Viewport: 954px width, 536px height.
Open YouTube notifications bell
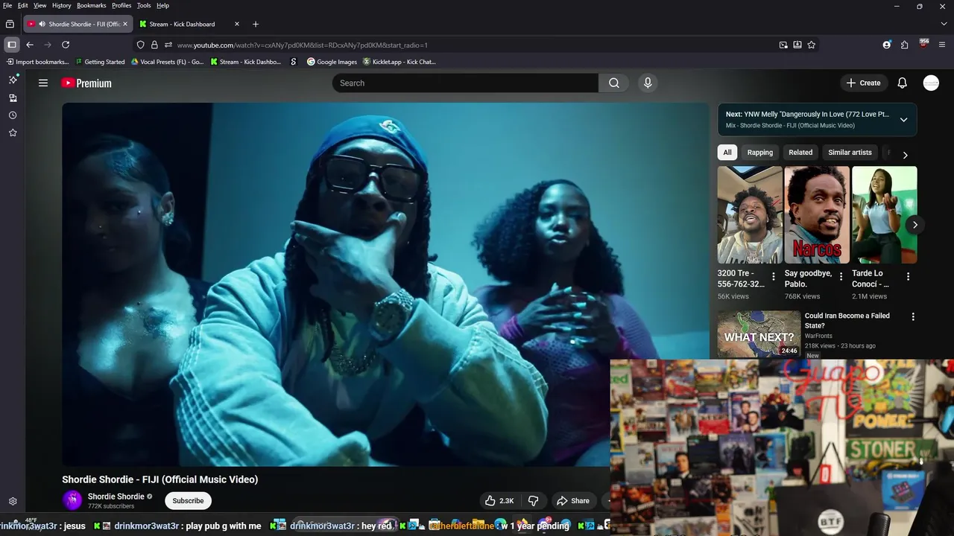[x=903, y=83]
